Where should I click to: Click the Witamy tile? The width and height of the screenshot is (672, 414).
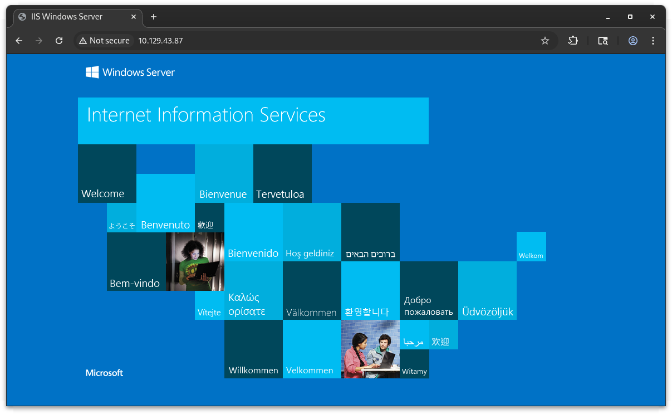tap(414, 364)
